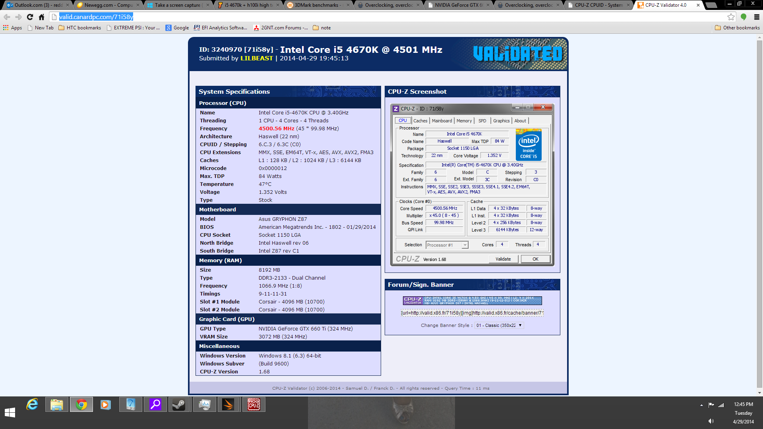Show hidden tray icons arrow

pyautogui.click(x=701, y=405)
